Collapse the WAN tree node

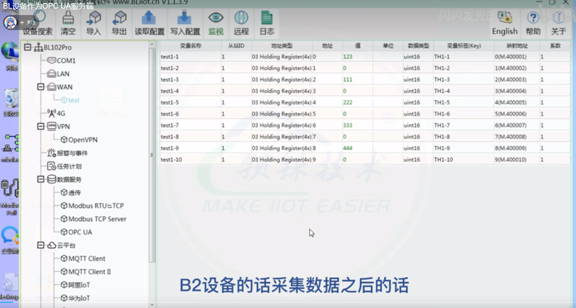pos(41,87)
